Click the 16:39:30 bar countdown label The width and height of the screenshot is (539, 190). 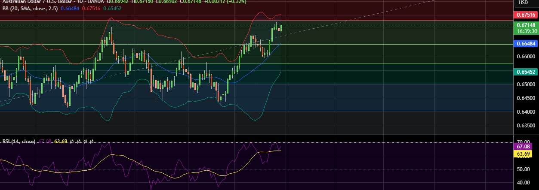tap(526, 31)
